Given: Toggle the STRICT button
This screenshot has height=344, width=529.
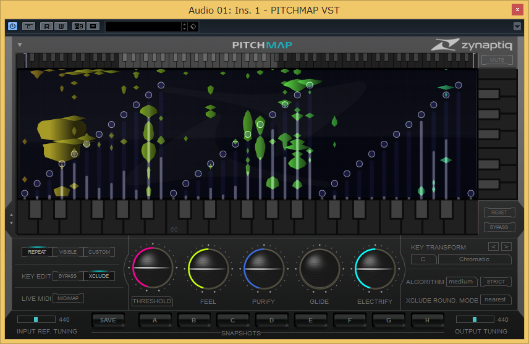Looking at the screenshot, I should click(496, 282).
